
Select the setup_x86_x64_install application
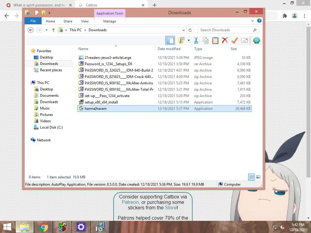point(165,102)
